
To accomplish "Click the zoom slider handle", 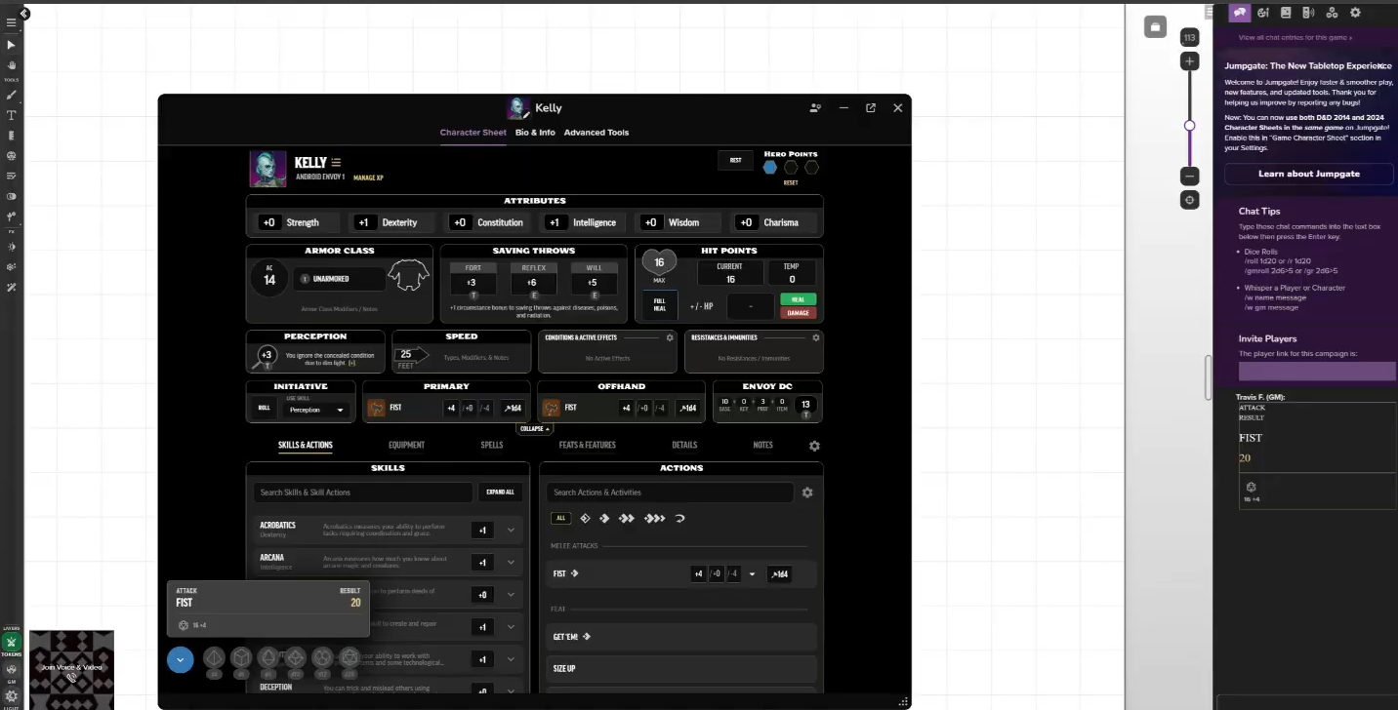I will pyautogui.click(x=1189, y=125).
